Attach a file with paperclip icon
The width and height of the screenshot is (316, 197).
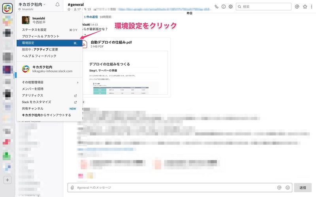point(72,188)
